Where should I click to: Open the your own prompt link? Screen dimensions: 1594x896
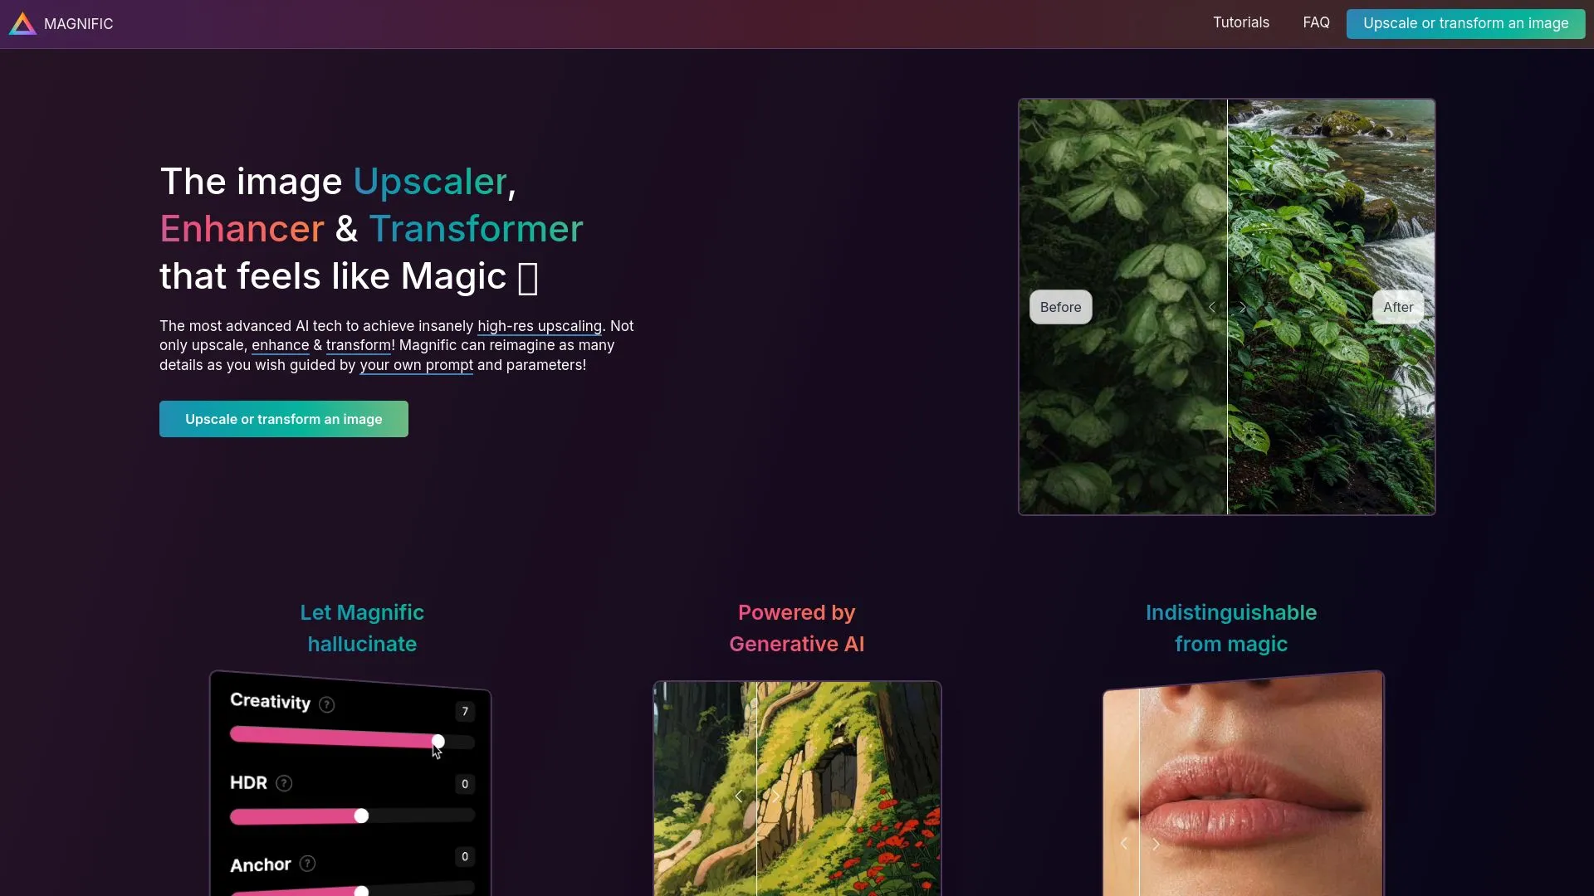pyautogui.click(x=416, y=365)
